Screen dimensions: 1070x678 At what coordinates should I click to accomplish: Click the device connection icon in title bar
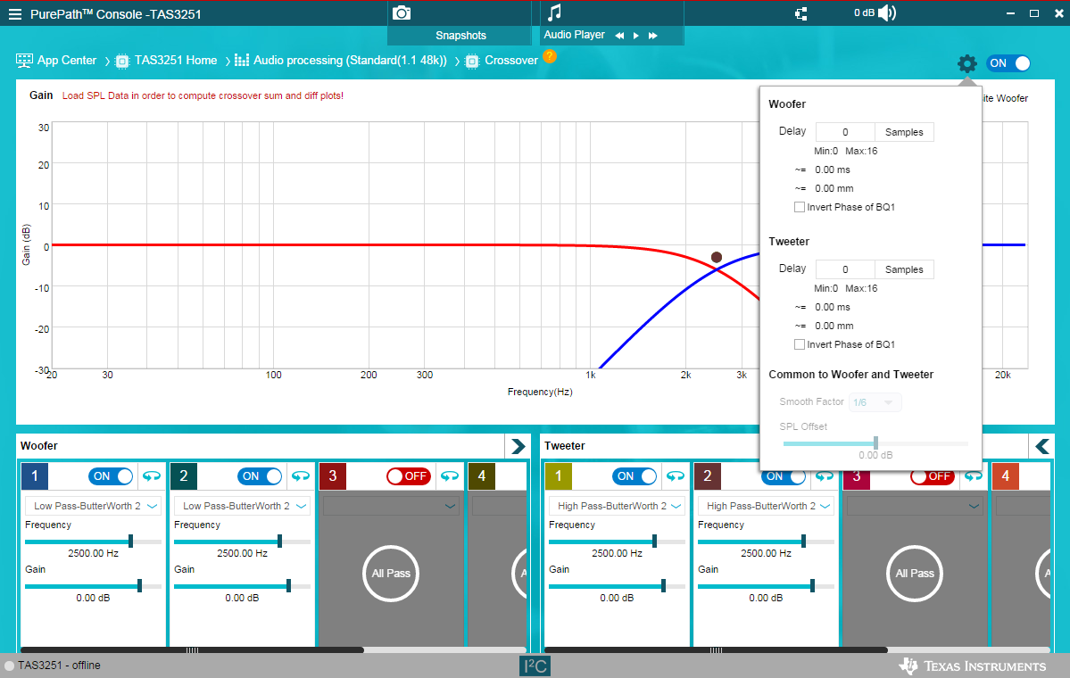pos(801,13)
